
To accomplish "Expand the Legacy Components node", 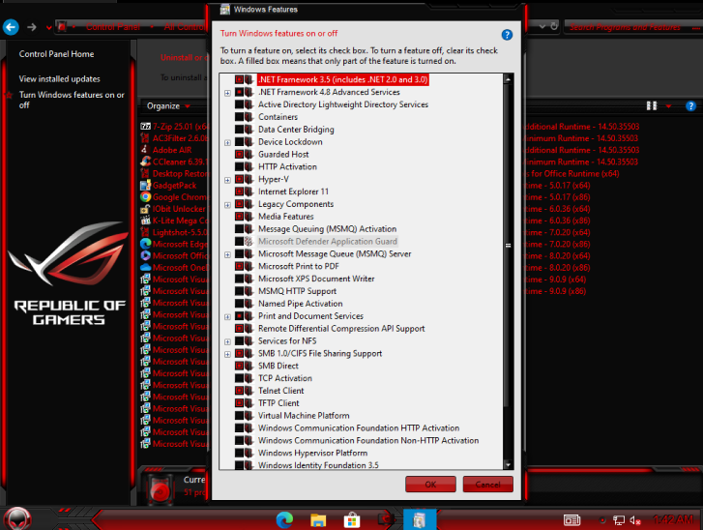I will [227, 205].
